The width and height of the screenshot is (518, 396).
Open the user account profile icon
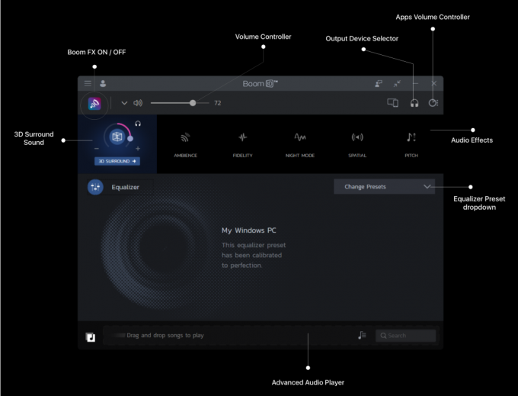click(103, 83)
